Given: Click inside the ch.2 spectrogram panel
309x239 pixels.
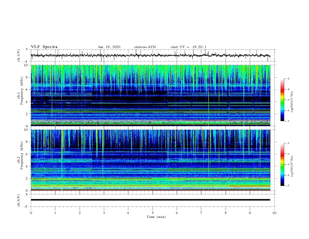Looking at the screenshot, I should 151,160.
